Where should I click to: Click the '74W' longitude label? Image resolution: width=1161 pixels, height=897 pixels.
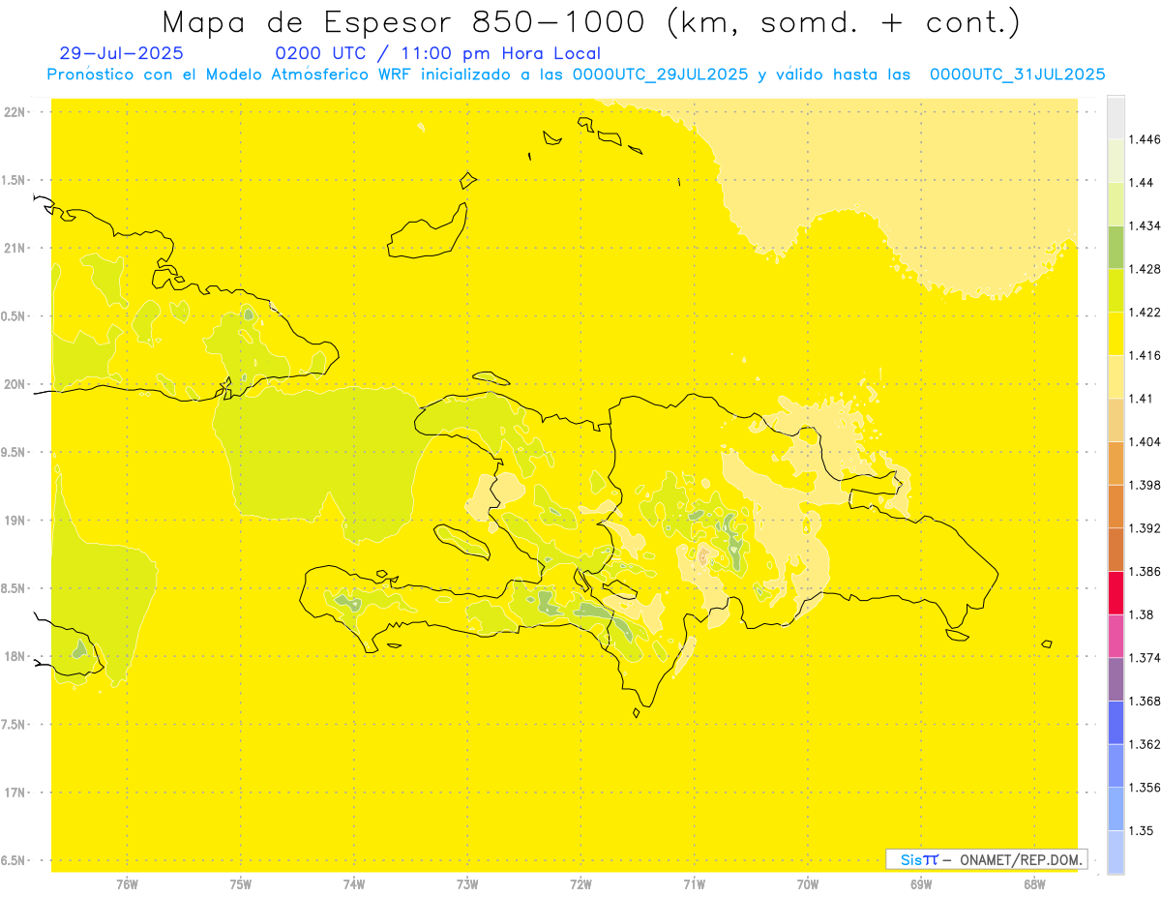pyautogui.click(x=354, y=883)
